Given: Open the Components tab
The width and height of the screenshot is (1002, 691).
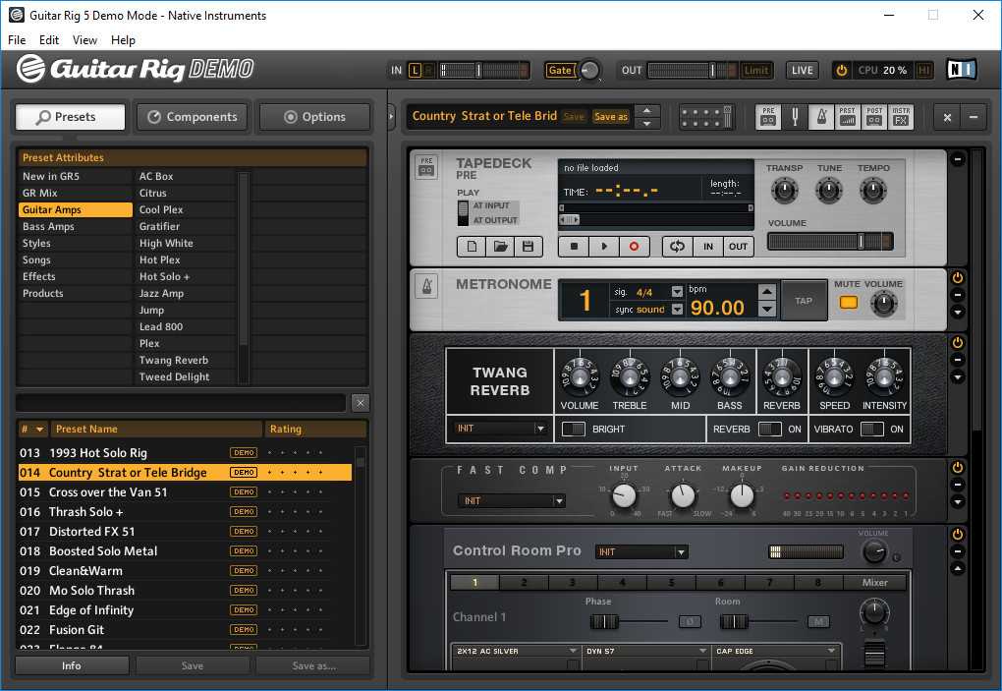Looking at the screenshot, I should click(193, 117).
